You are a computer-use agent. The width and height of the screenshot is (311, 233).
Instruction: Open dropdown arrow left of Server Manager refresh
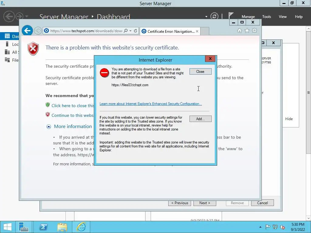coord(206,17)
